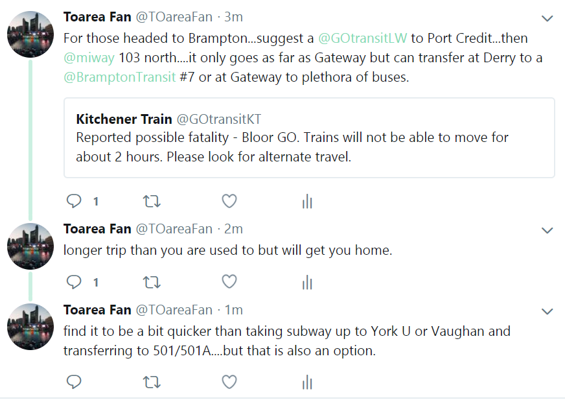Open analytics for the "longer trip" tweet
This screenshot has width=565, height=400.
pyautogui.click(x=307, y=283)
